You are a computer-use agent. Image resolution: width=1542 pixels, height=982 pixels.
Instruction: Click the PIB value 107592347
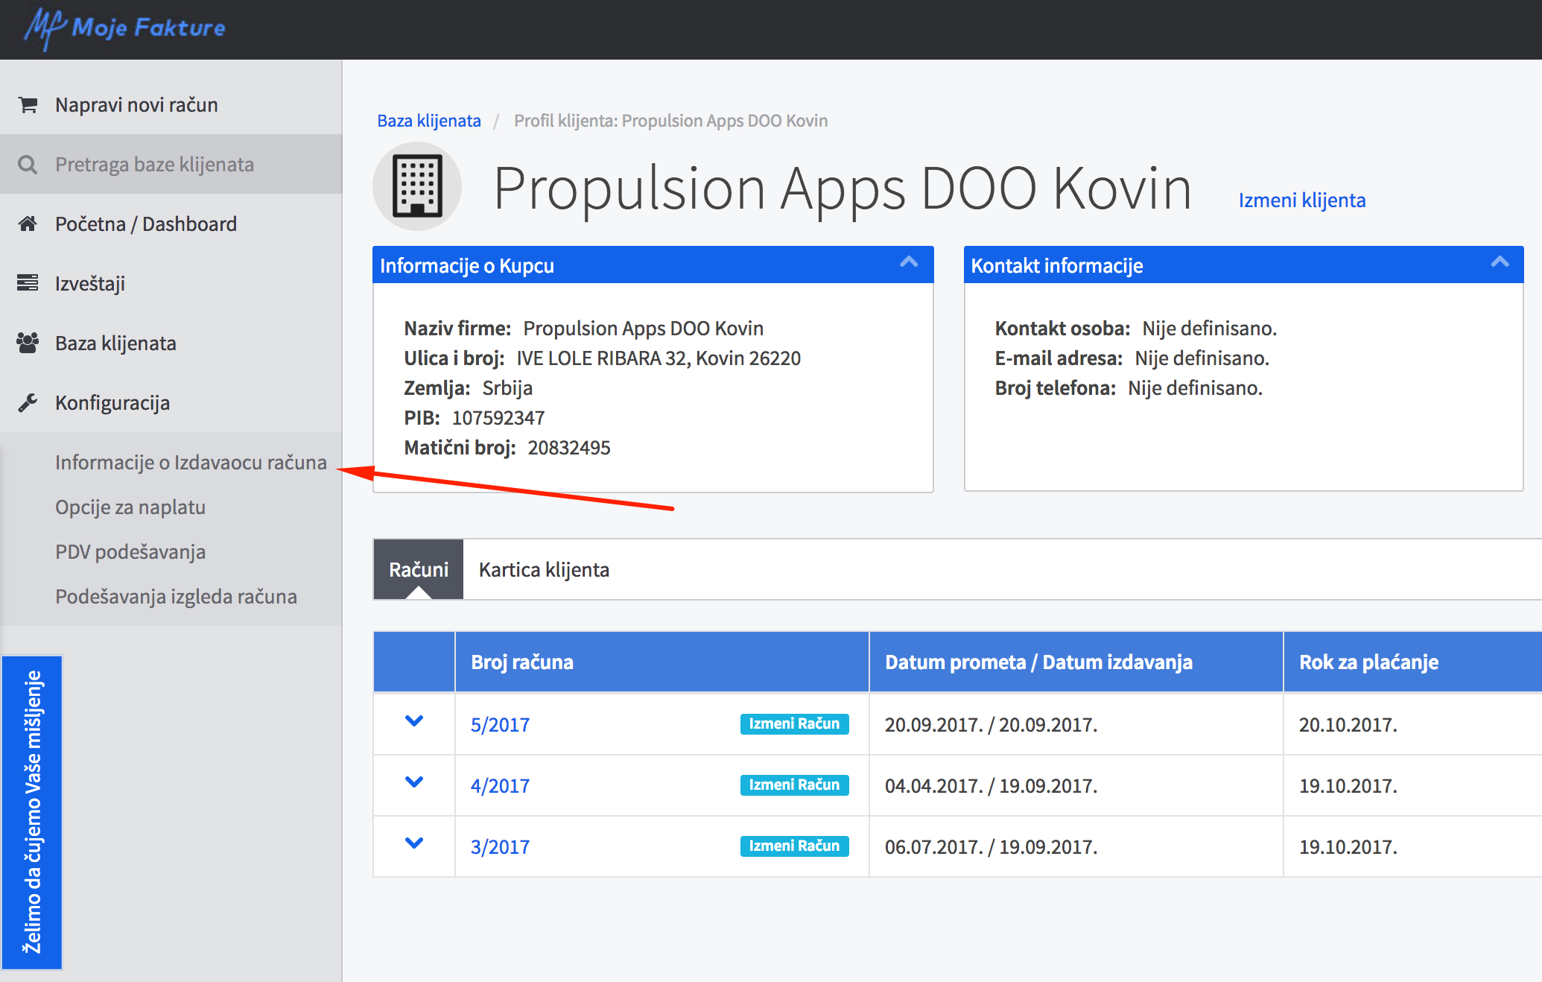tap(498, 418)
